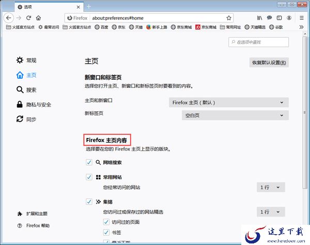The image size is (310, 245).
Task: Open the 常规 general settings category
Action: point(26,60)
